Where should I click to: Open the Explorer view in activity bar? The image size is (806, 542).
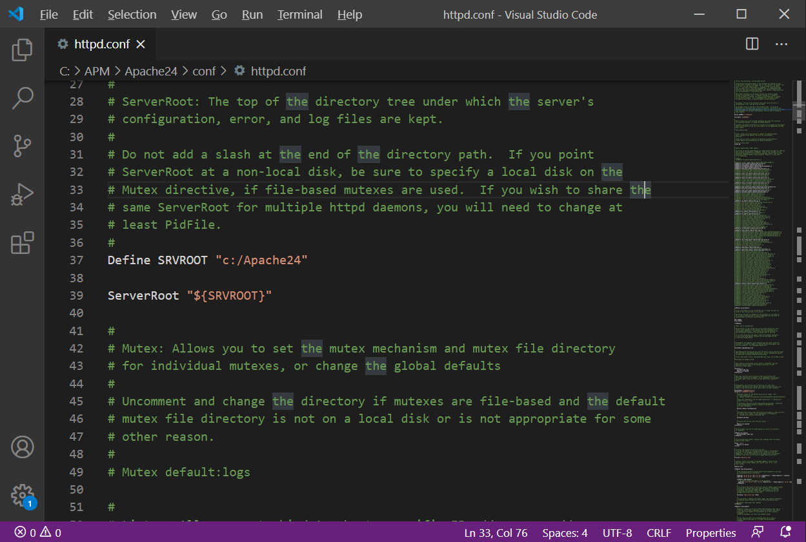22,50
